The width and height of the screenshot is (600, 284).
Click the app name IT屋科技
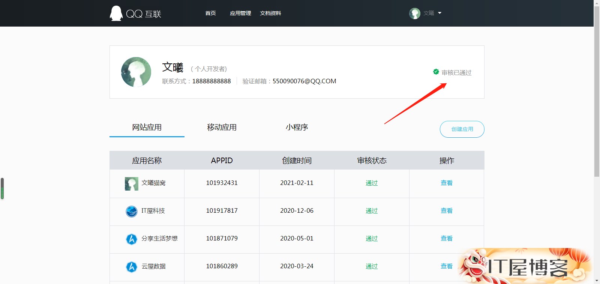(153, 211)
